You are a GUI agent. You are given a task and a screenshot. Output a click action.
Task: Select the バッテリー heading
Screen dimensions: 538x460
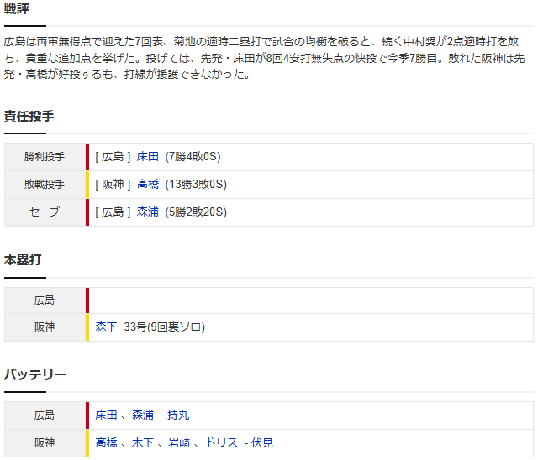click(35, 374)
